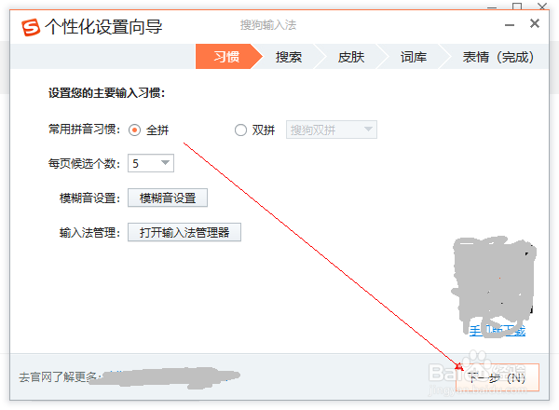The image size is (559, 410).
Task: Click the 去官网了解更多 text
Action: (60, 377)
